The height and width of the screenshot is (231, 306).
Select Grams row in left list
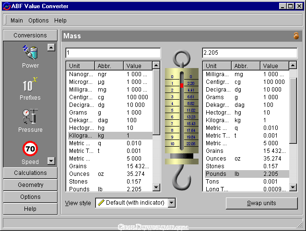click(109, 113)
